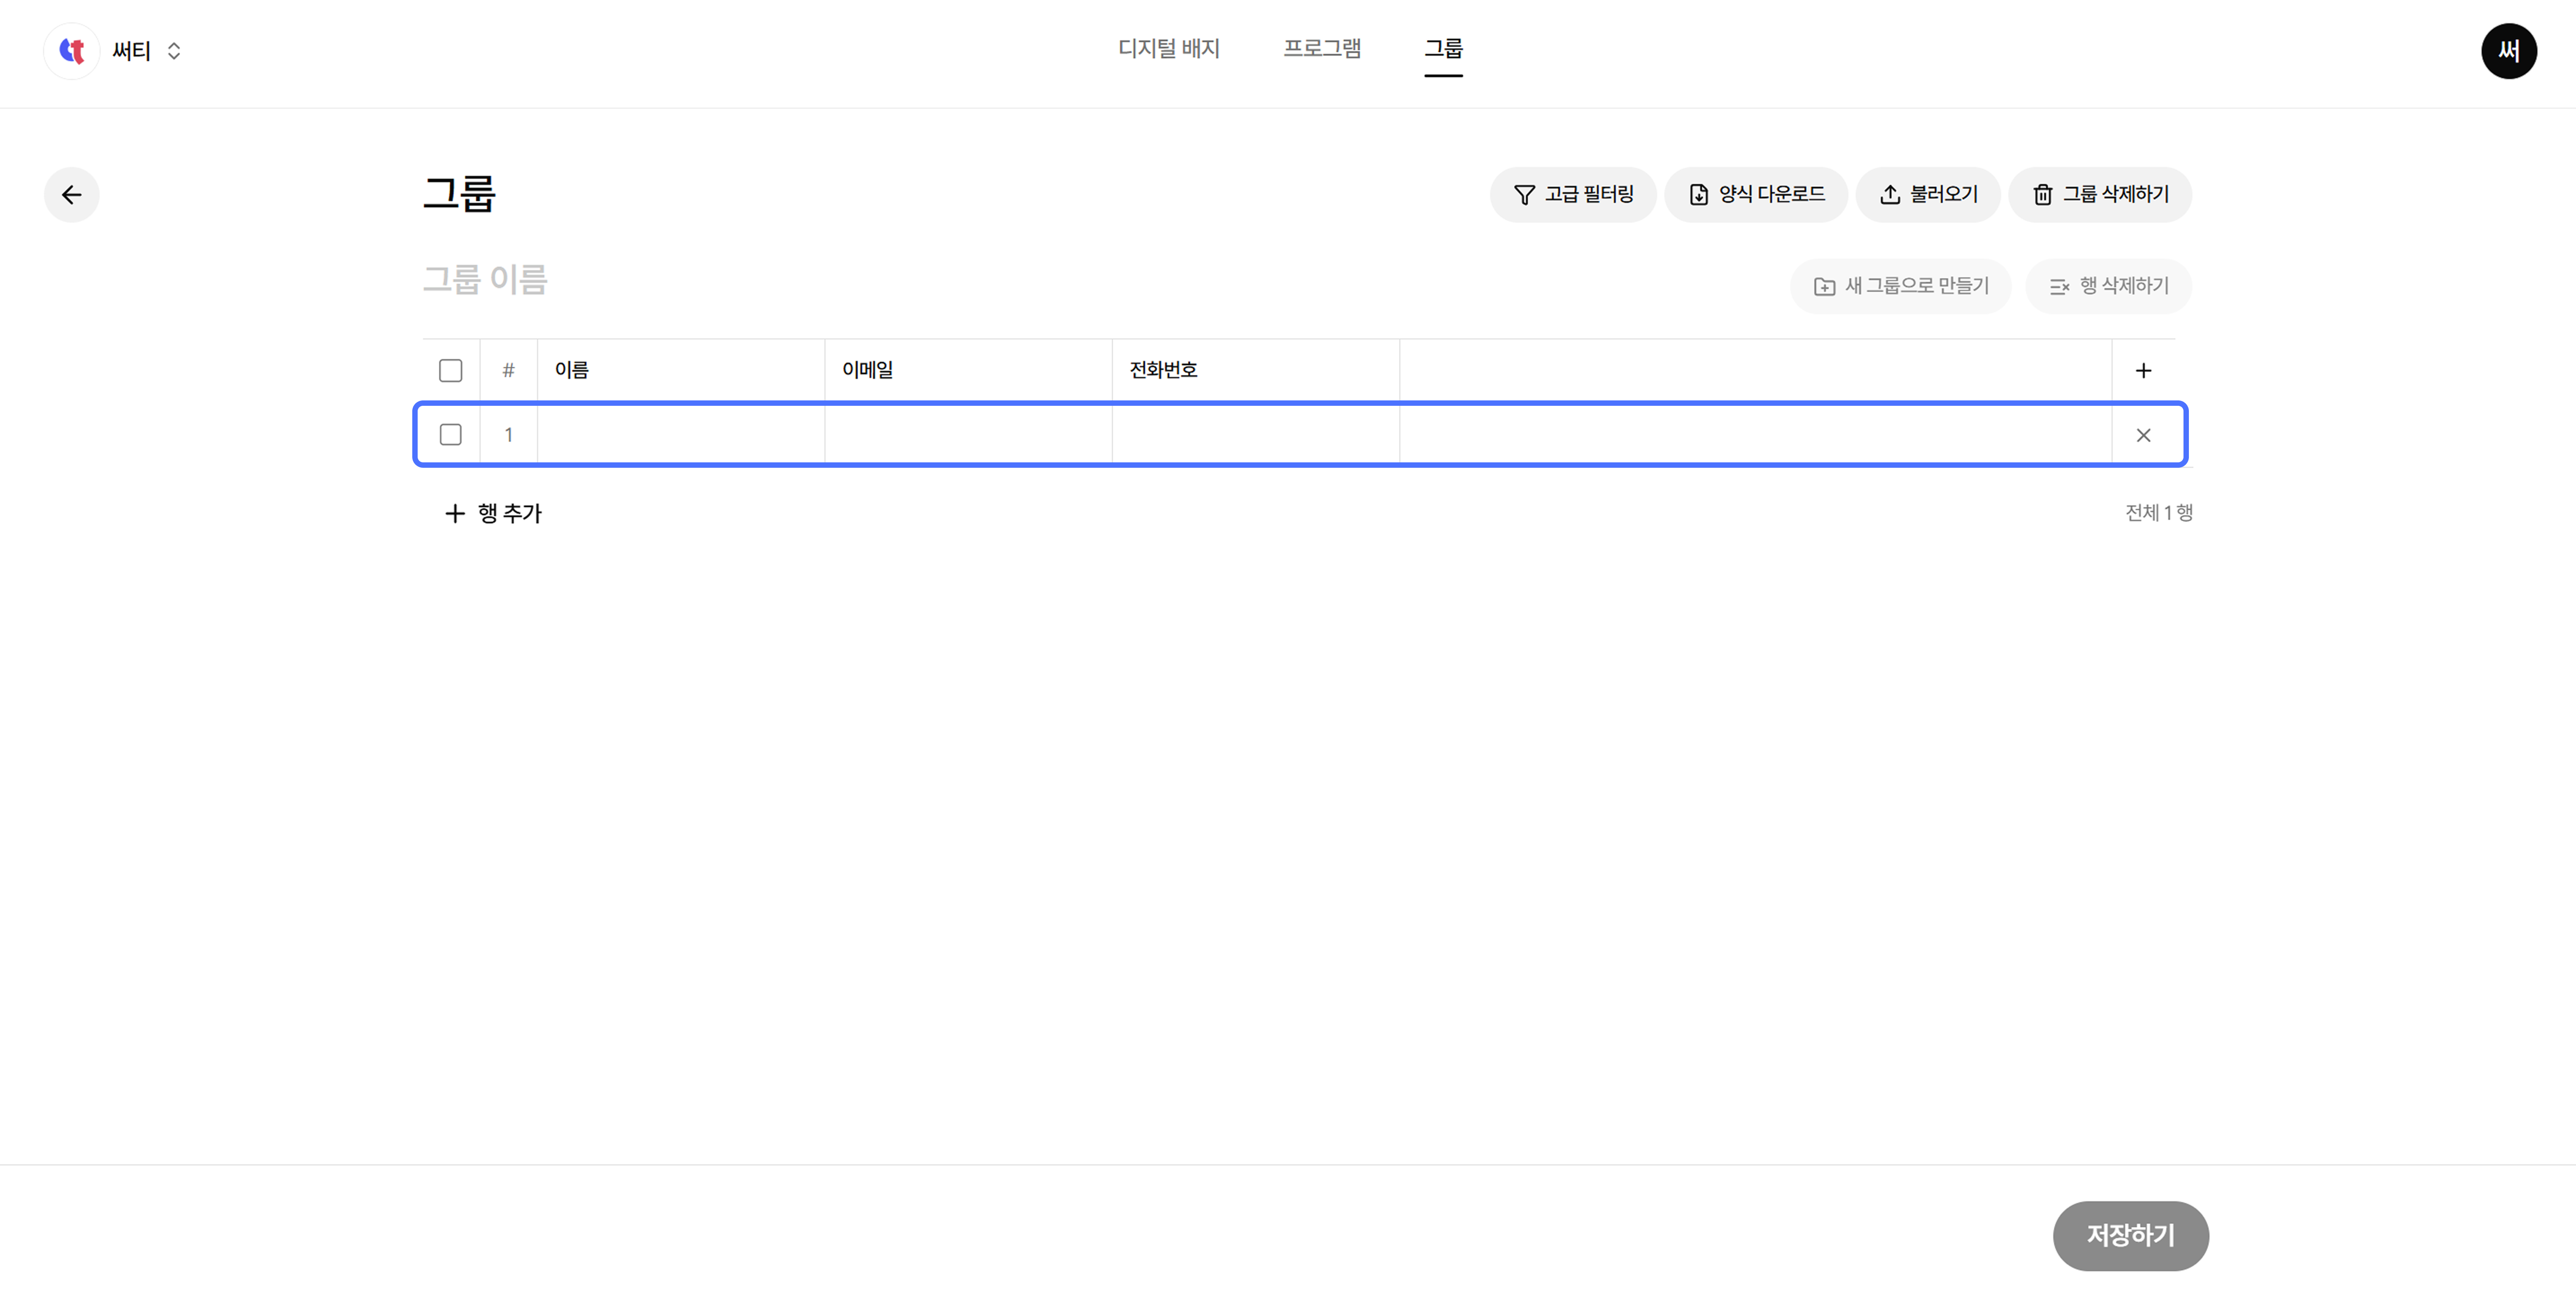The height and width of the screenshot is (1300, 2576).
Task: Click the 이름 column header
Action: [681, 371]
